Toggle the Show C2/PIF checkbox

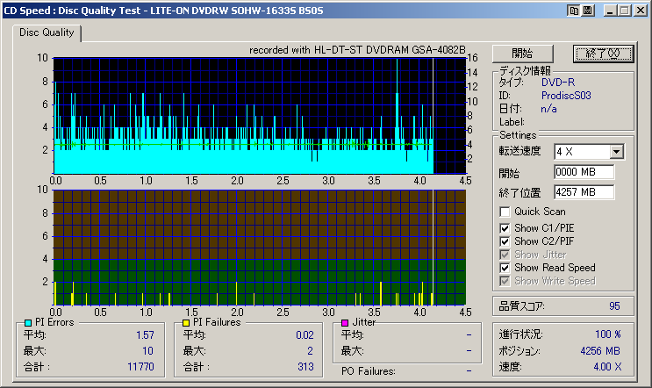point(505,241)
